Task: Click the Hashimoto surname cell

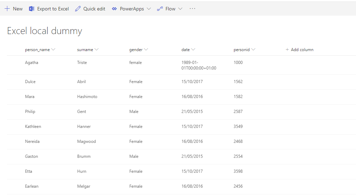Action: [x=87, y=97]
